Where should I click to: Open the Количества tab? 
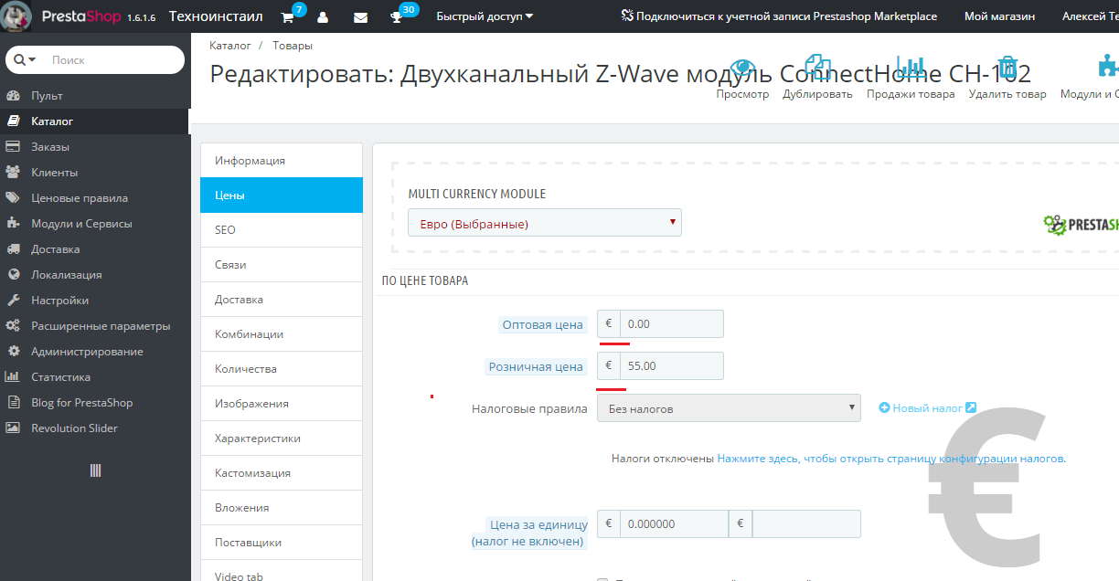(282, 369)
